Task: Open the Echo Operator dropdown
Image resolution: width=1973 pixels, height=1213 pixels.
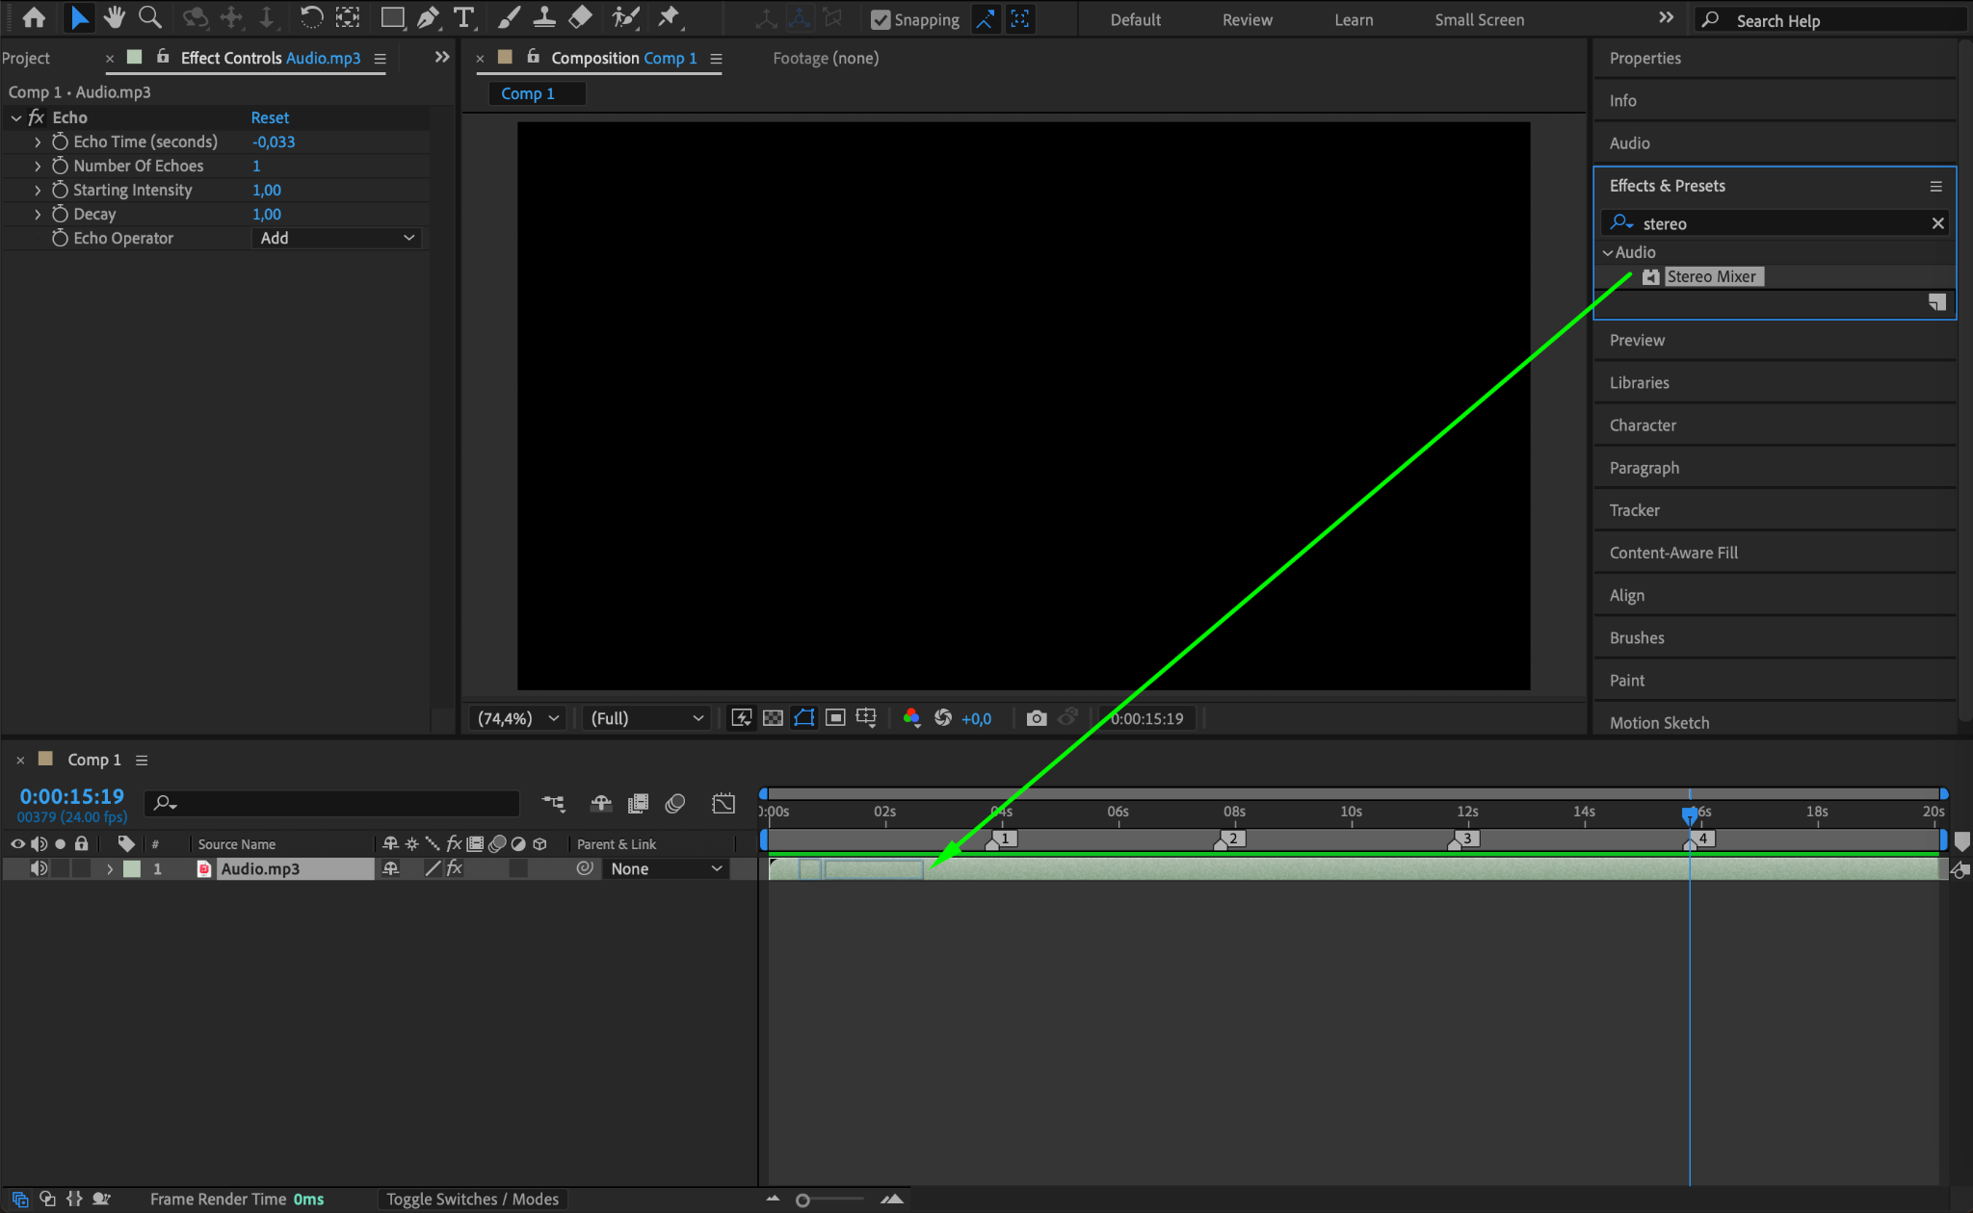Action: tap(337, 238)
